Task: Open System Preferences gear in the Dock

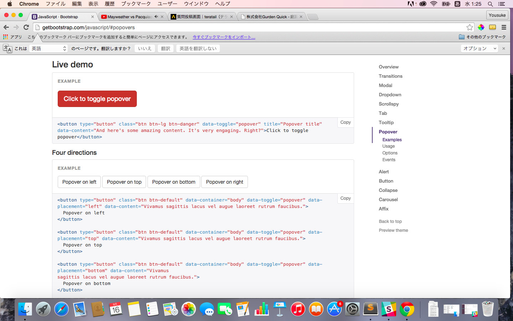Action: pyautogui.click(x=352, y=309)
